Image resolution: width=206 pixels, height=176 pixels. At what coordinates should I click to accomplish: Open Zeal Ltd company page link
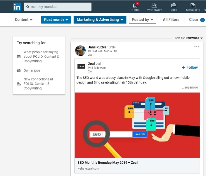click(94, 63)
